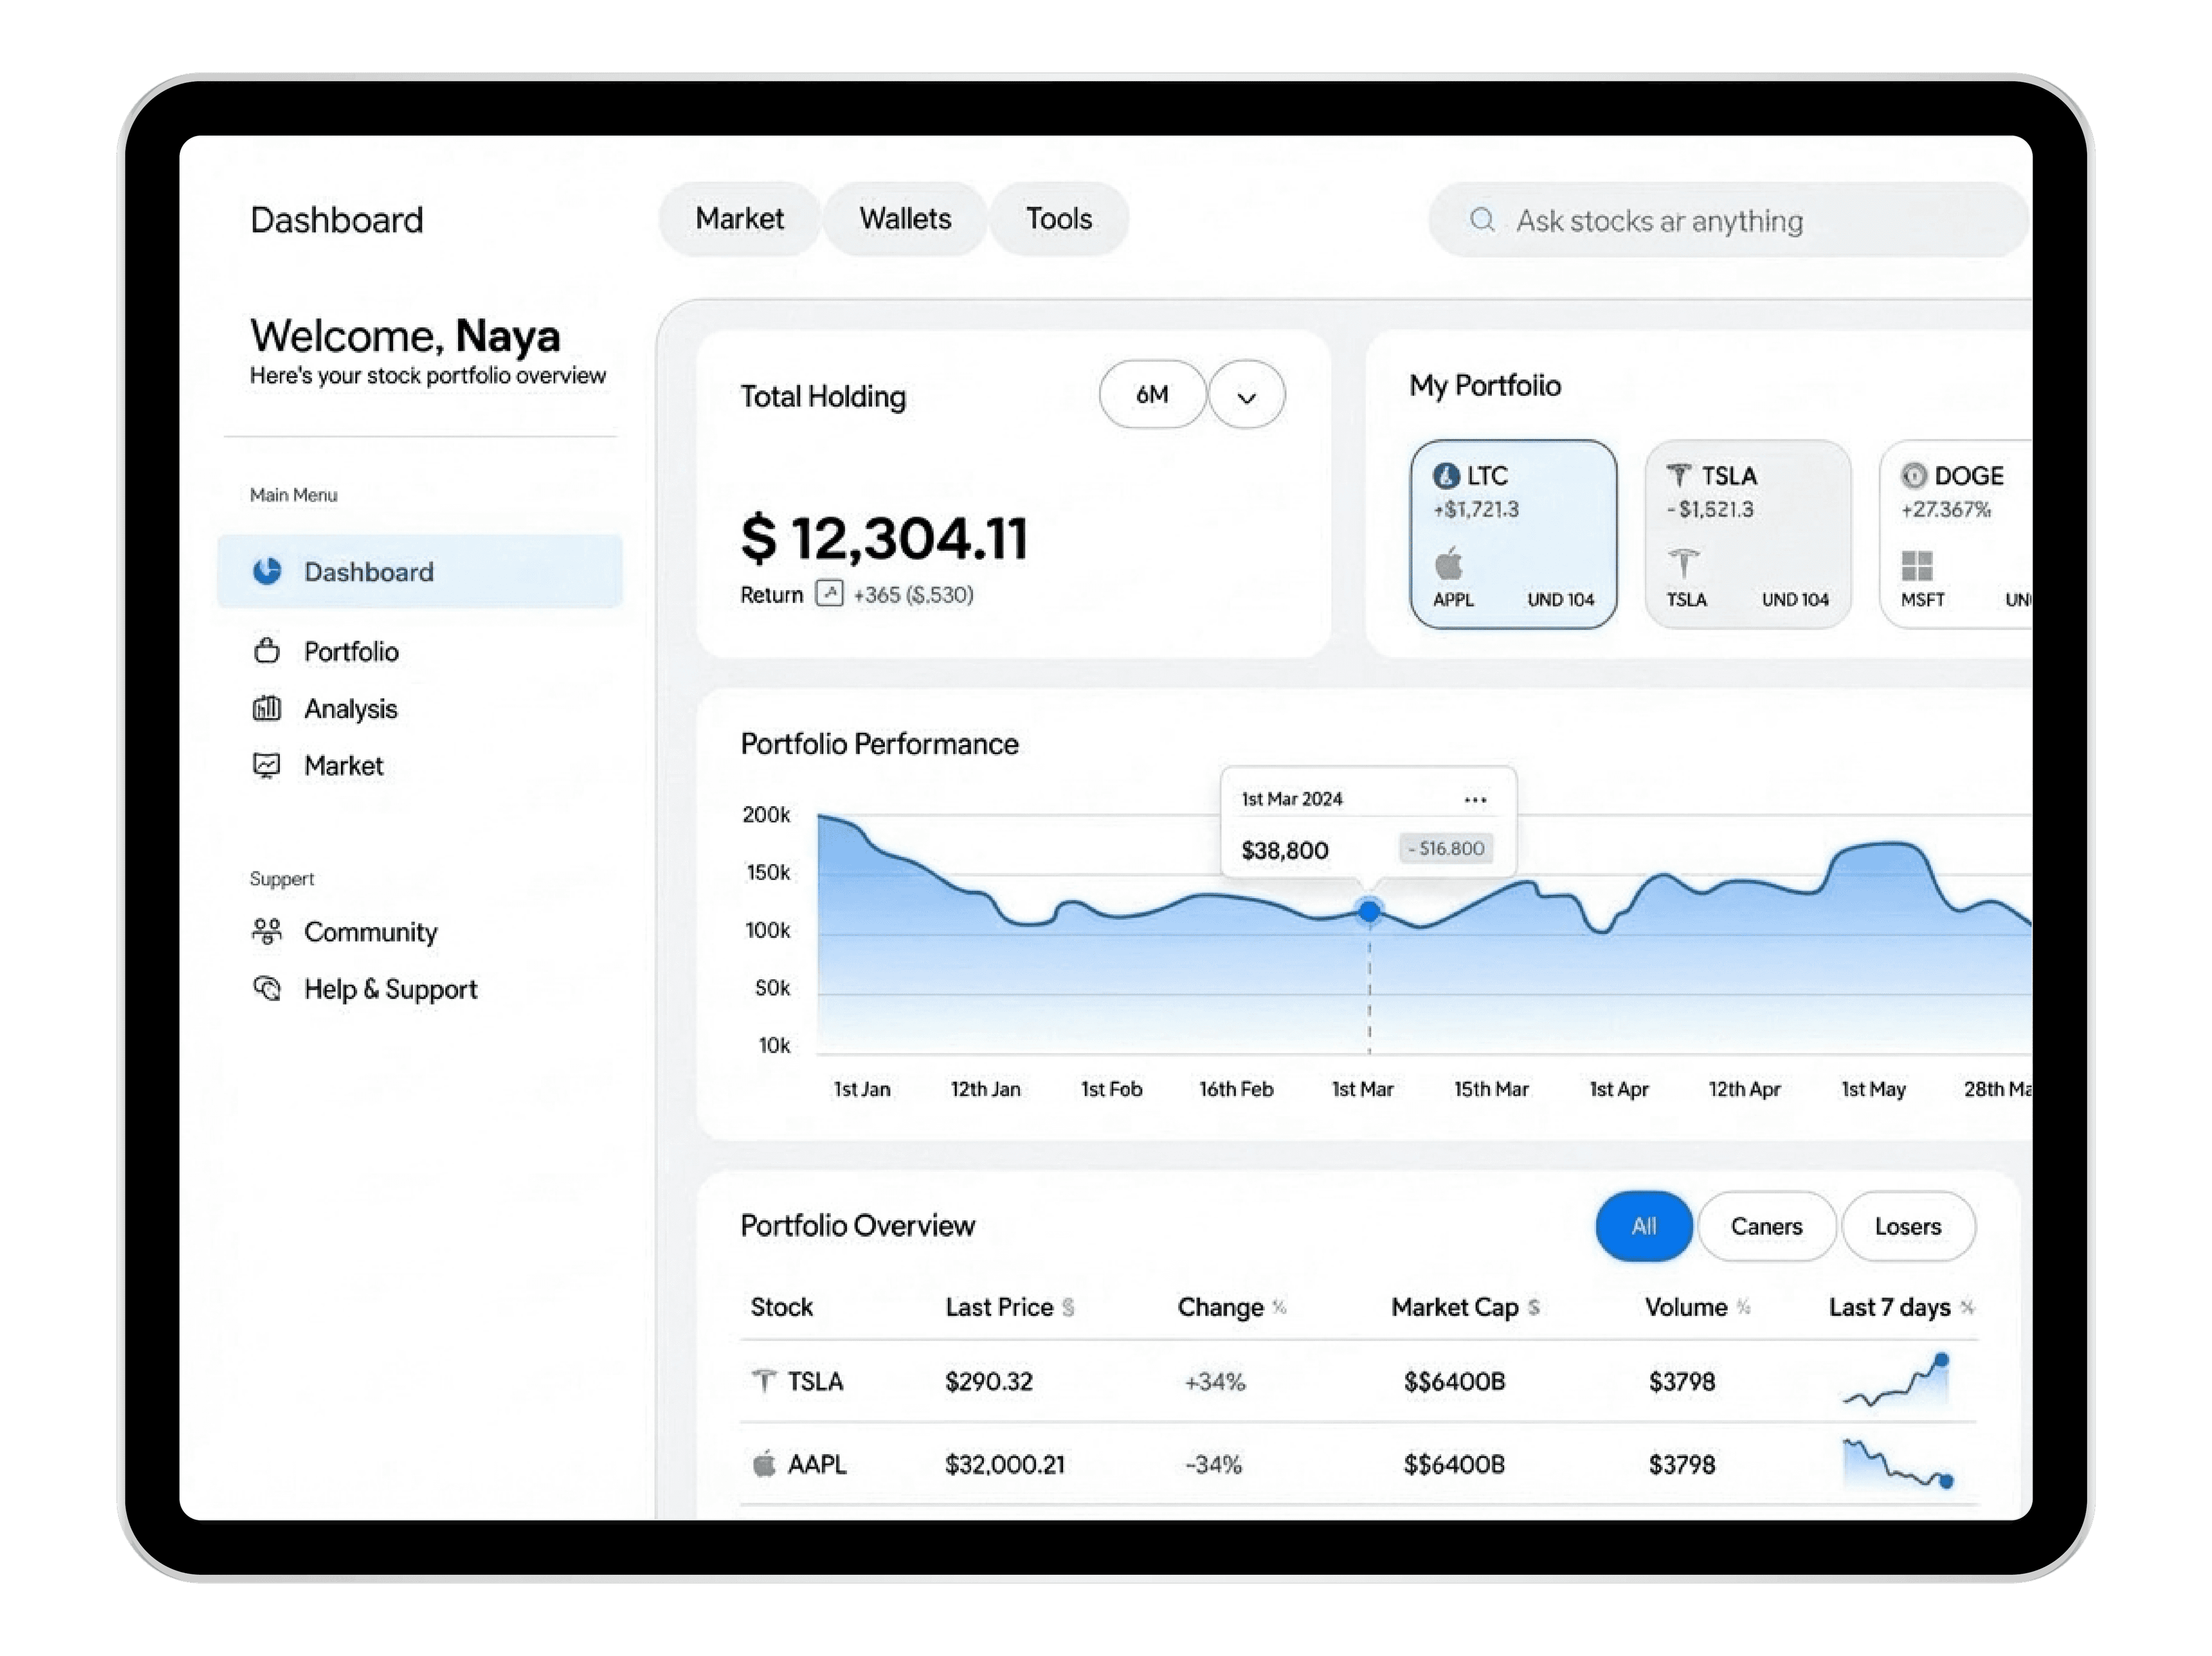Click the Portfolio bag icon in sidebar
2212x1656 pixels.
(267, 651)
